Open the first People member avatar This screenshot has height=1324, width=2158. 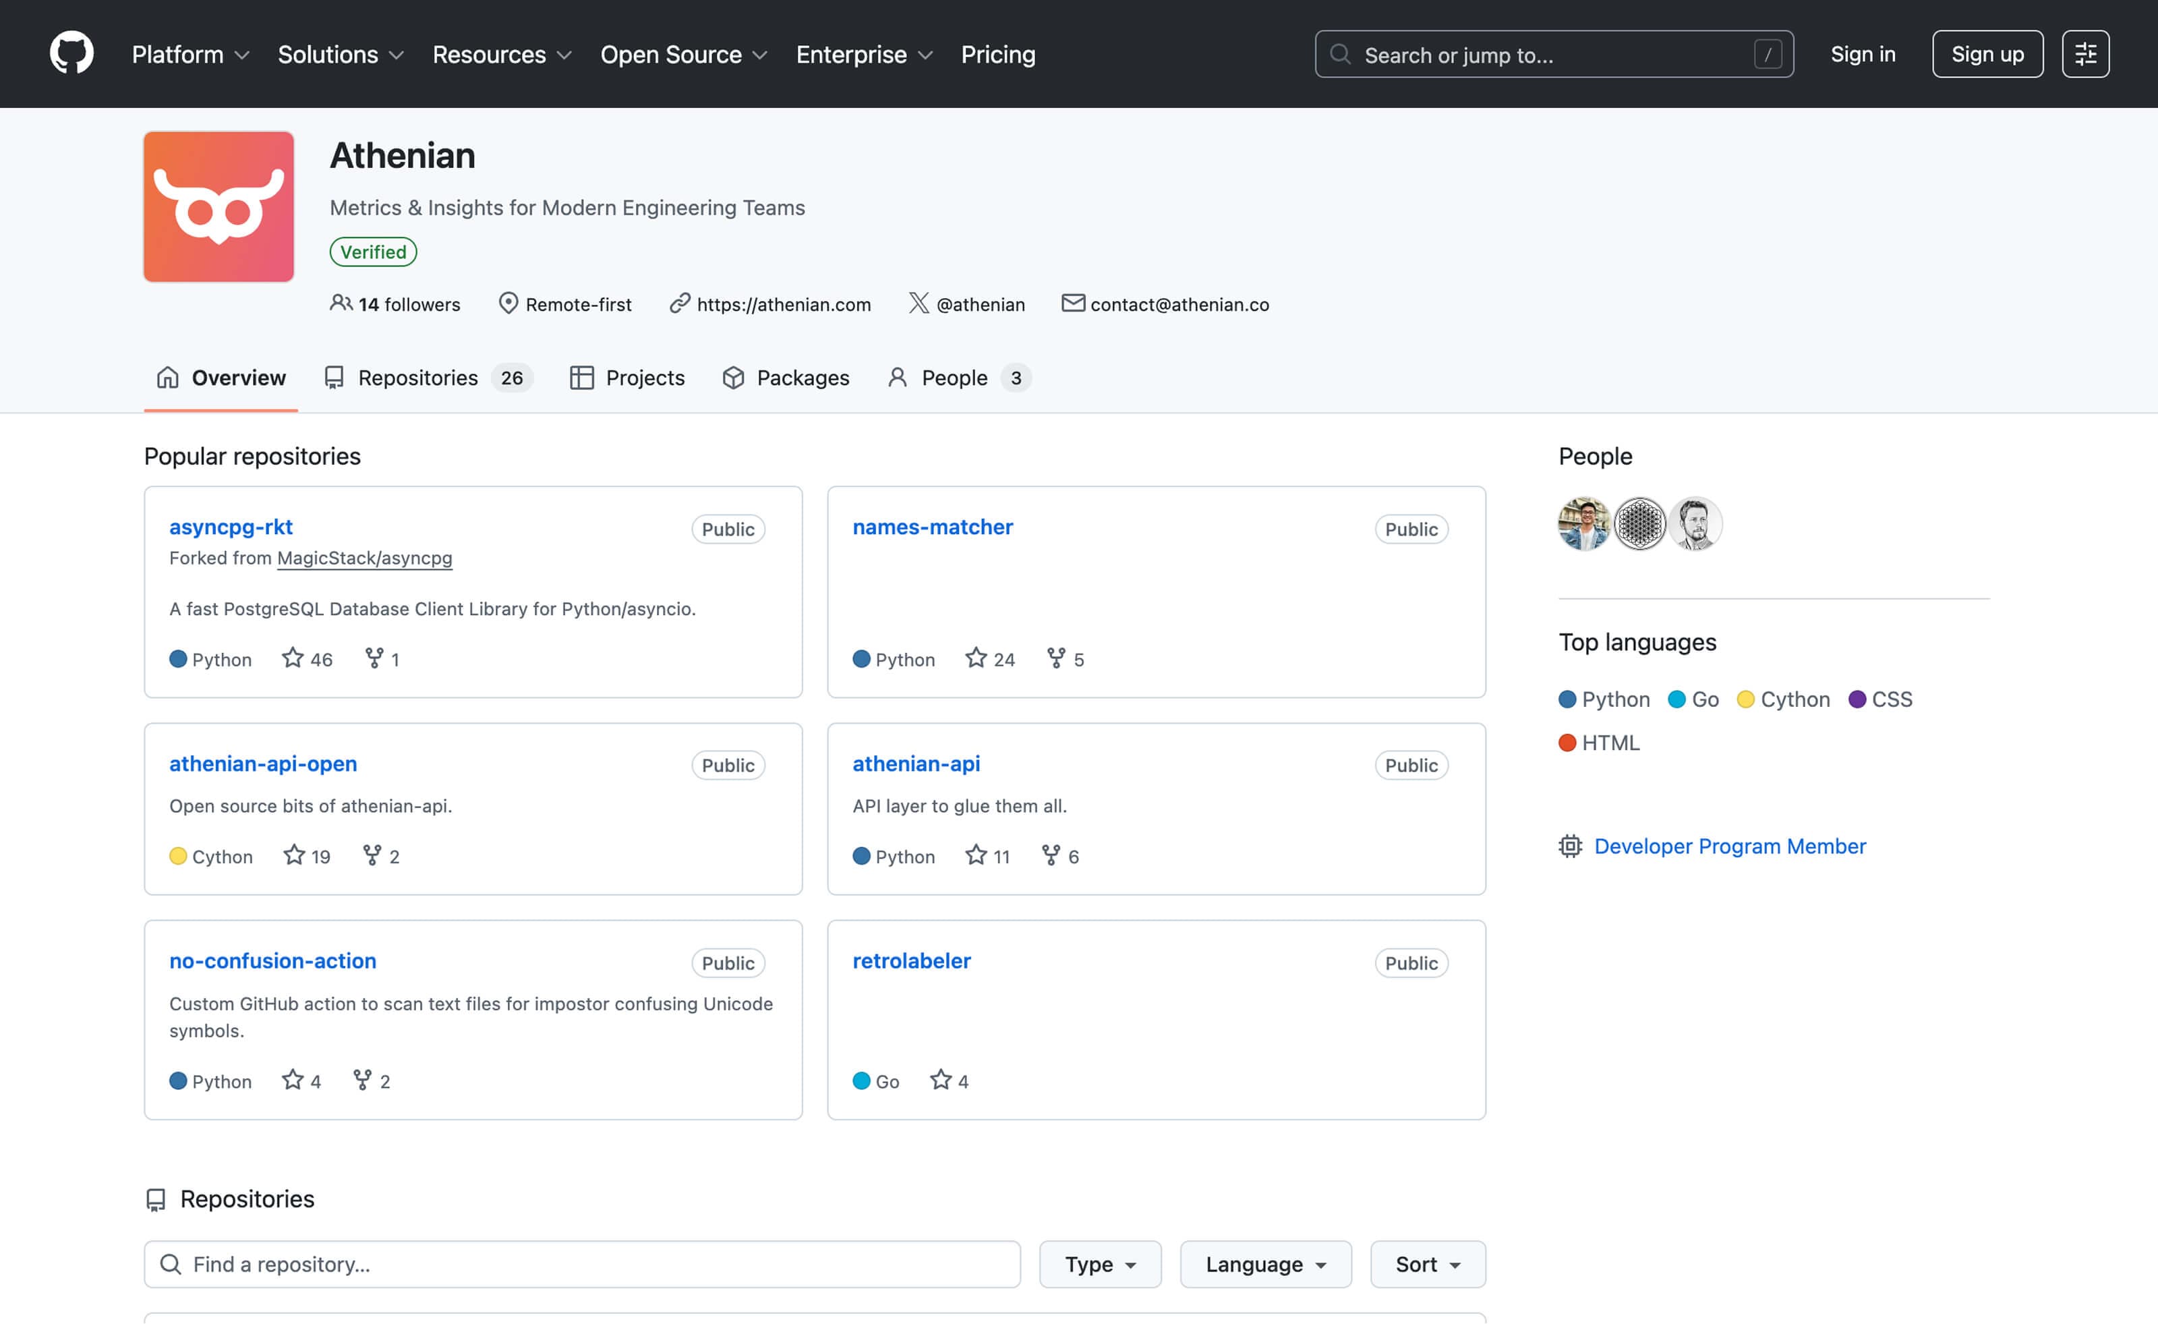(1584, 523)
